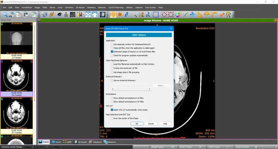
Task: Select the hand pan tool
Action: [x=113, y=15]
